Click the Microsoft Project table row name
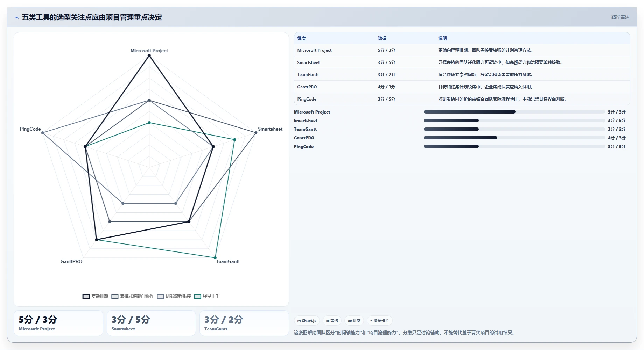The width and height of the screenshot is (644, 350). [x=314, y=50]
